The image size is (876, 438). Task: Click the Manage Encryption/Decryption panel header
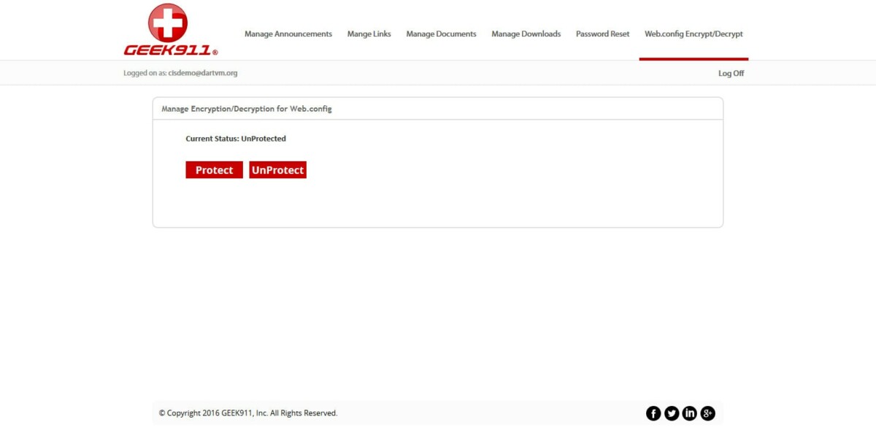coord(246,108)
